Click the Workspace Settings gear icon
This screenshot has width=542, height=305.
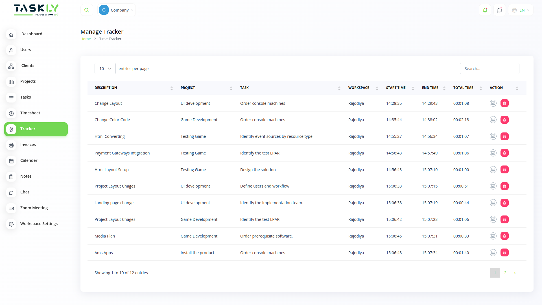(x=11, y=224)
